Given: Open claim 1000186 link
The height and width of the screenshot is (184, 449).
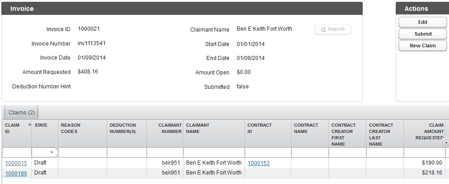Looking at the screenshot, I should [16, 173].
